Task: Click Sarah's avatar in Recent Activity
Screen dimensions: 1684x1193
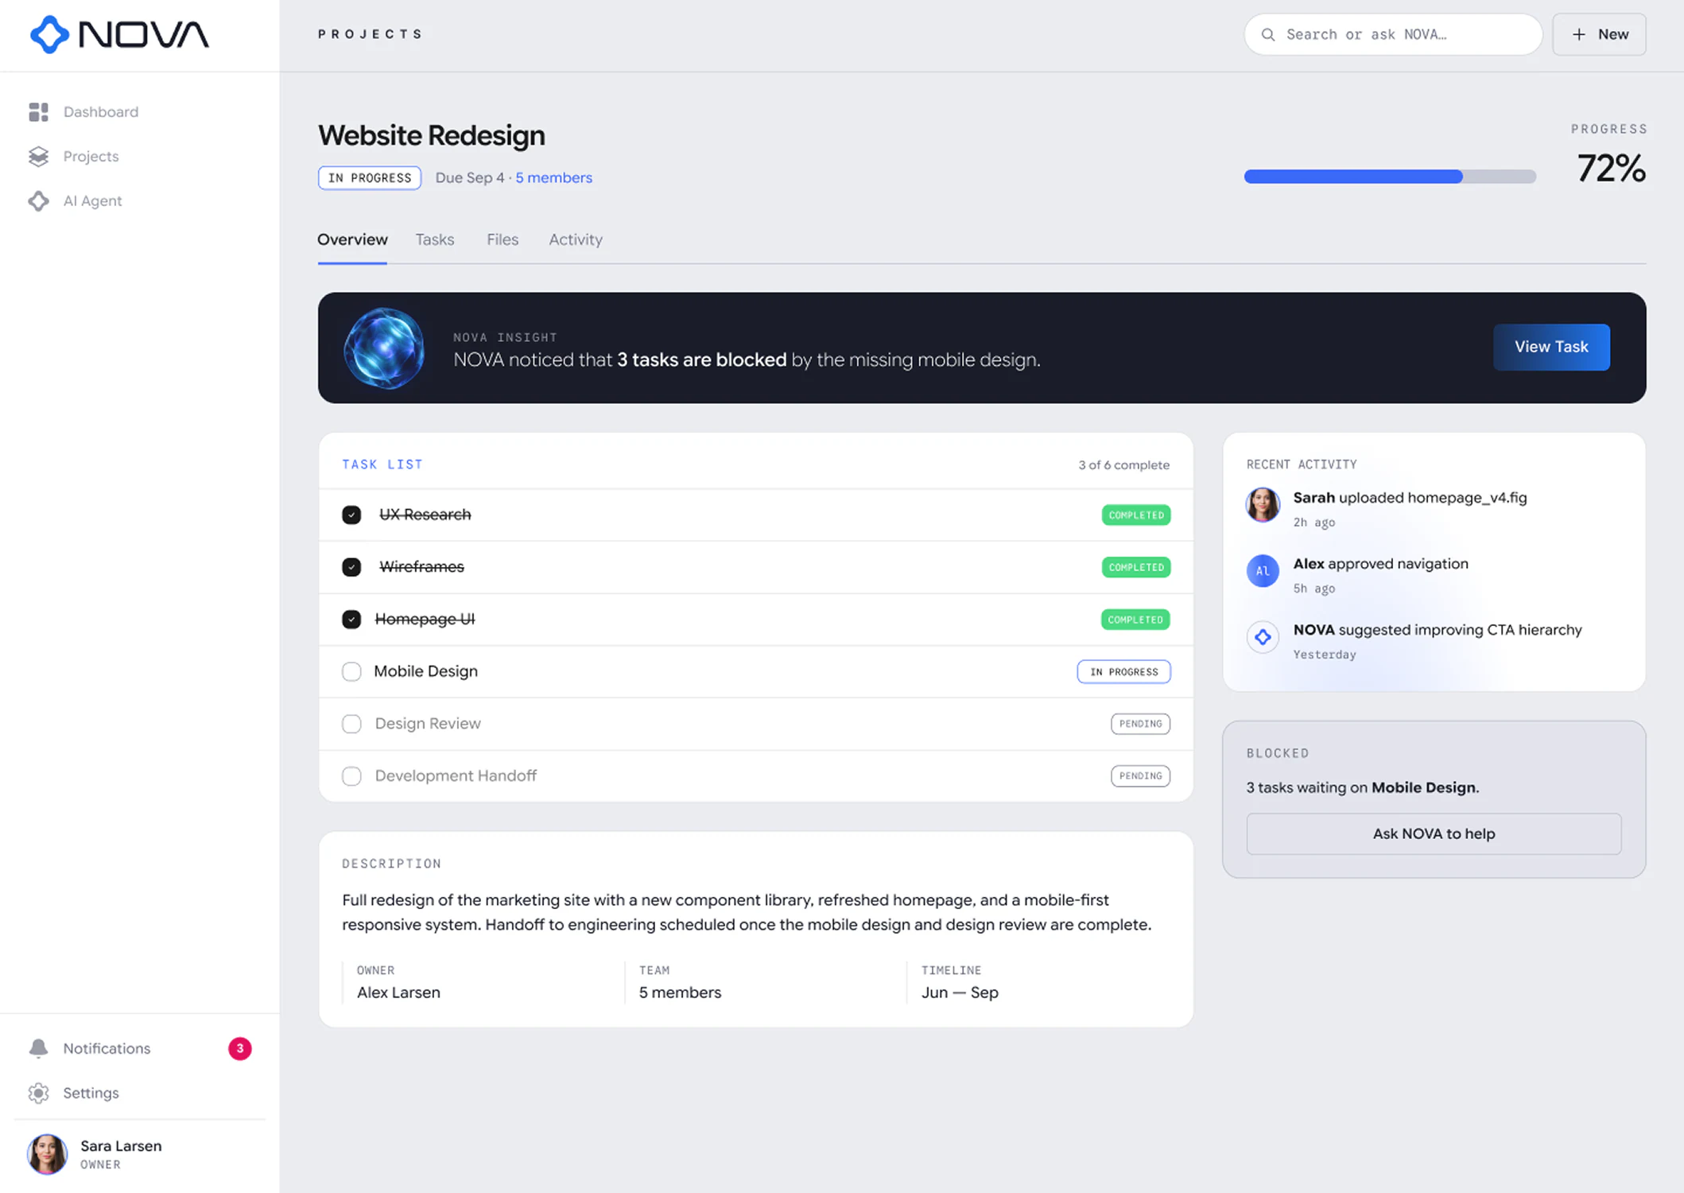Action: pyautogui.click(x=1263, y=505)
